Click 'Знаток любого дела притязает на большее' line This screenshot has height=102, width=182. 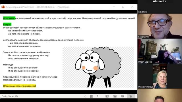(26, 52)
